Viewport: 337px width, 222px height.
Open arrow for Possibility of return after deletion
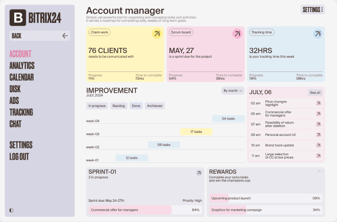coord(319,124)
